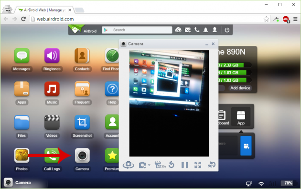Click the Wi-Fi status icon
This screenshot has width=301, height=189.
point(261,184)
